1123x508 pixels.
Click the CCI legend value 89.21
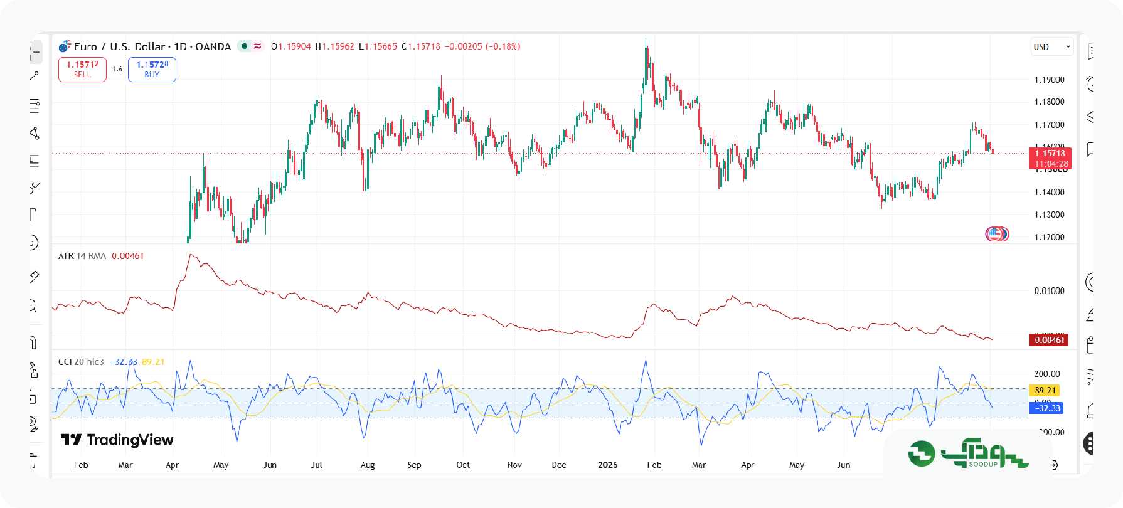(x=153, y=362)
